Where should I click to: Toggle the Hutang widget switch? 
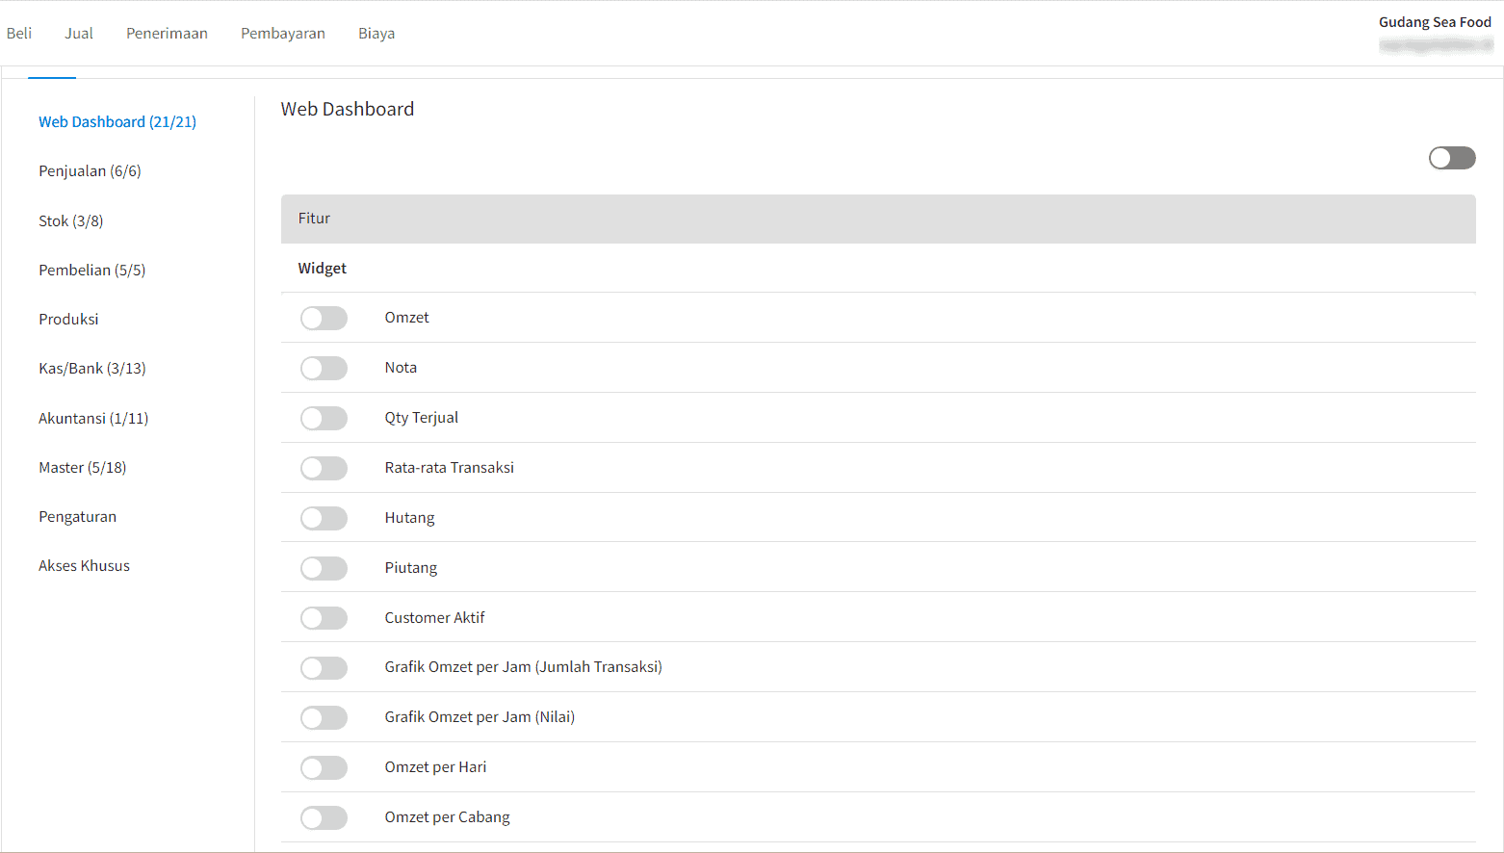point(324,519)
